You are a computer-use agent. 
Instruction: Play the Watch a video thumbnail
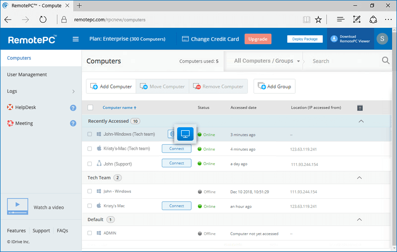[17, 206]
